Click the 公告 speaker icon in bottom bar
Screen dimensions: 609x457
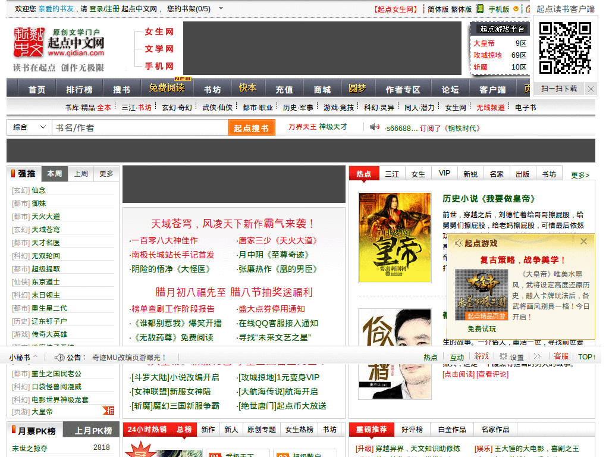click(59, 358)
